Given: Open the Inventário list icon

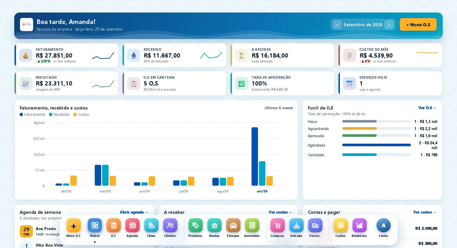Looking at the screenshot, I should pyautogui.click(x=252, y=226).
